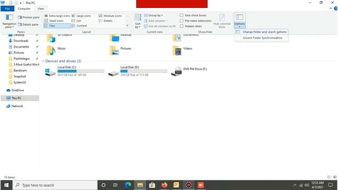Image resolution: width=338 pixels, height=190 pixels.
Task: Open the Sort by dropdown
Action: pyautogui.click(x=138, y=21)
